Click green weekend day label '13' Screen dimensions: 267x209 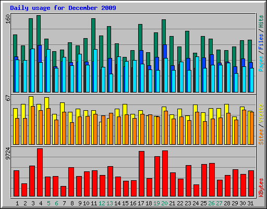coord(110,203)
